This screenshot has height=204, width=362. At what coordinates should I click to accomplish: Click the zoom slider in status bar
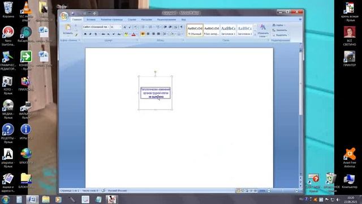[283, 190]
